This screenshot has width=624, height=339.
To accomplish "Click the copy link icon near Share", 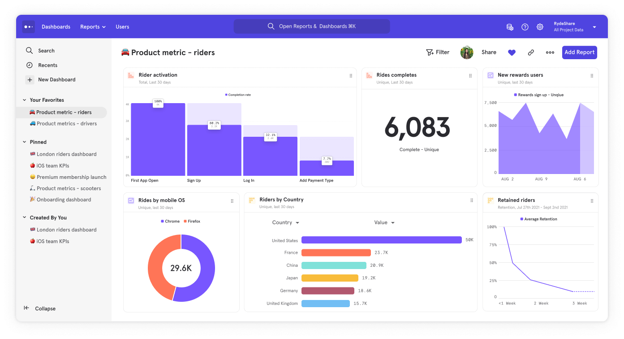I will tap(531, 52).
